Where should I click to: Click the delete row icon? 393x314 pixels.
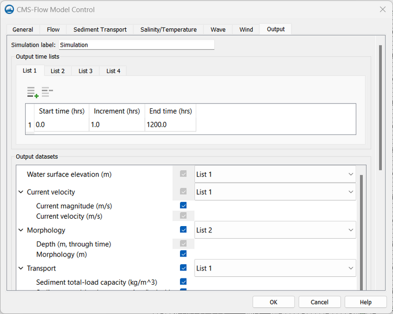point(48,92)
